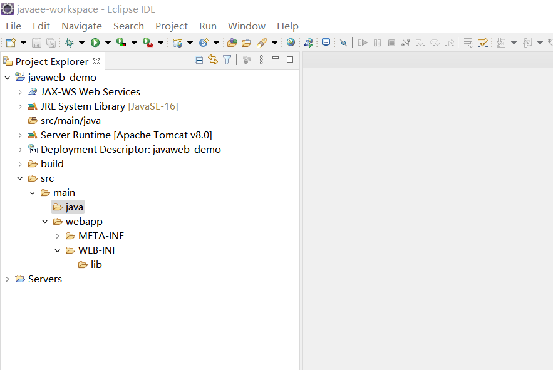Click Run External Tools toolbox icon
This screenshot has width=553, height=370.
[148, 43]
